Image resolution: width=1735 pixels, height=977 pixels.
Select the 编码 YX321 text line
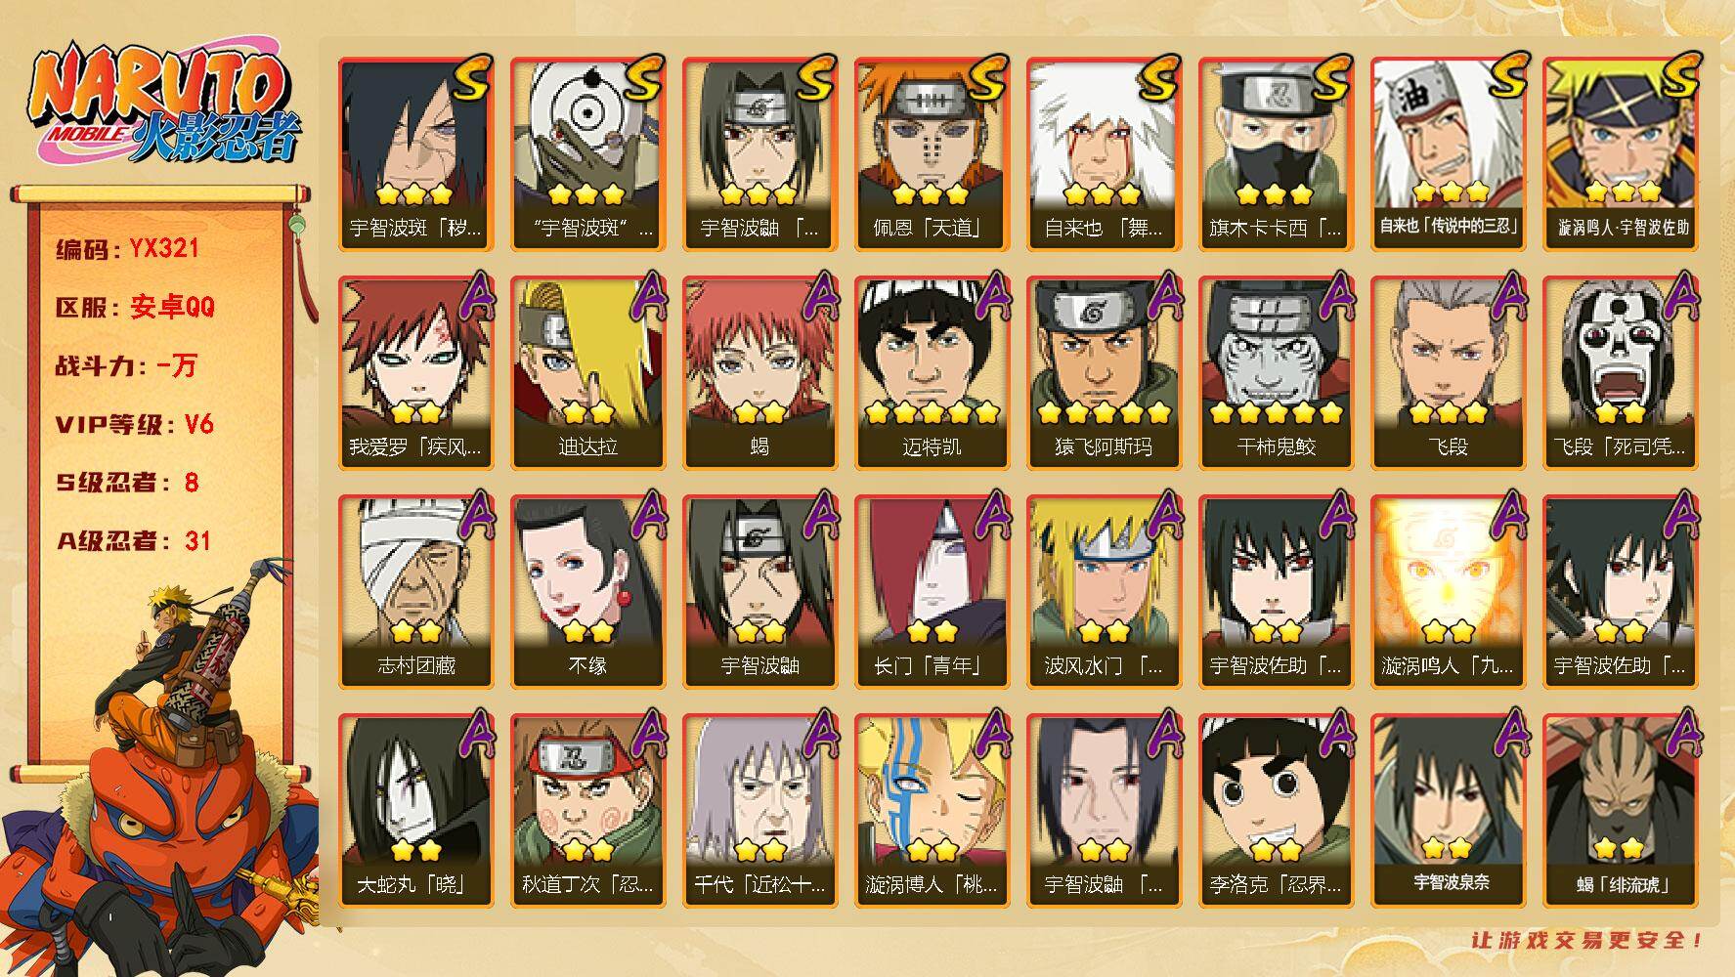(x=127, y=249)
